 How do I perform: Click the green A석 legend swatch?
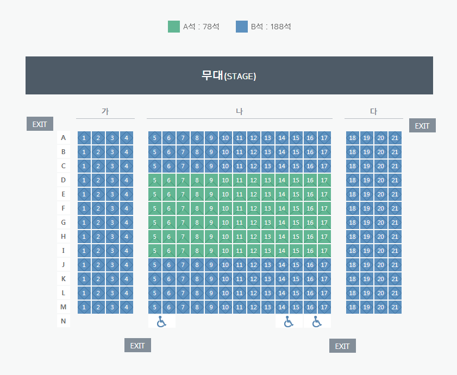point(174,27)
